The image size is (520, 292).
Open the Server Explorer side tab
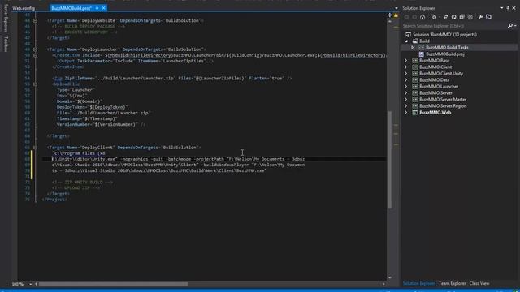pos(6,18)
